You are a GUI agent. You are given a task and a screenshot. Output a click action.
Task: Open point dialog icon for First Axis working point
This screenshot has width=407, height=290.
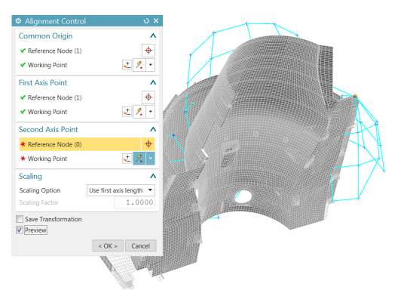(x=127, y=112)
